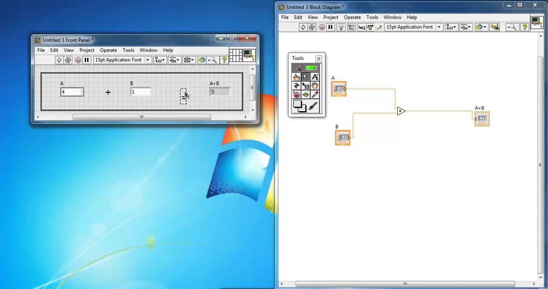Click the Add function node
Image resolution: width=548 pixels, height=289 pixels.
pos(401,111)
